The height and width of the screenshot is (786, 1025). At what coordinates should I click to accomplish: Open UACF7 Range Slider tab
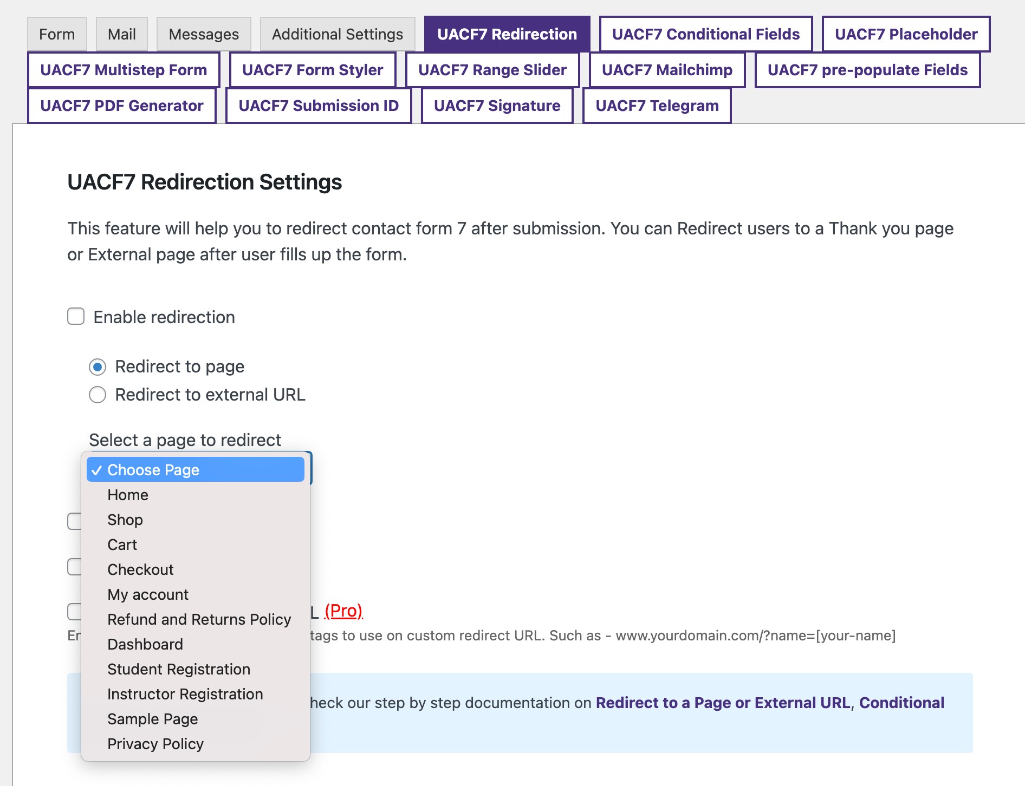coord(492,70)
